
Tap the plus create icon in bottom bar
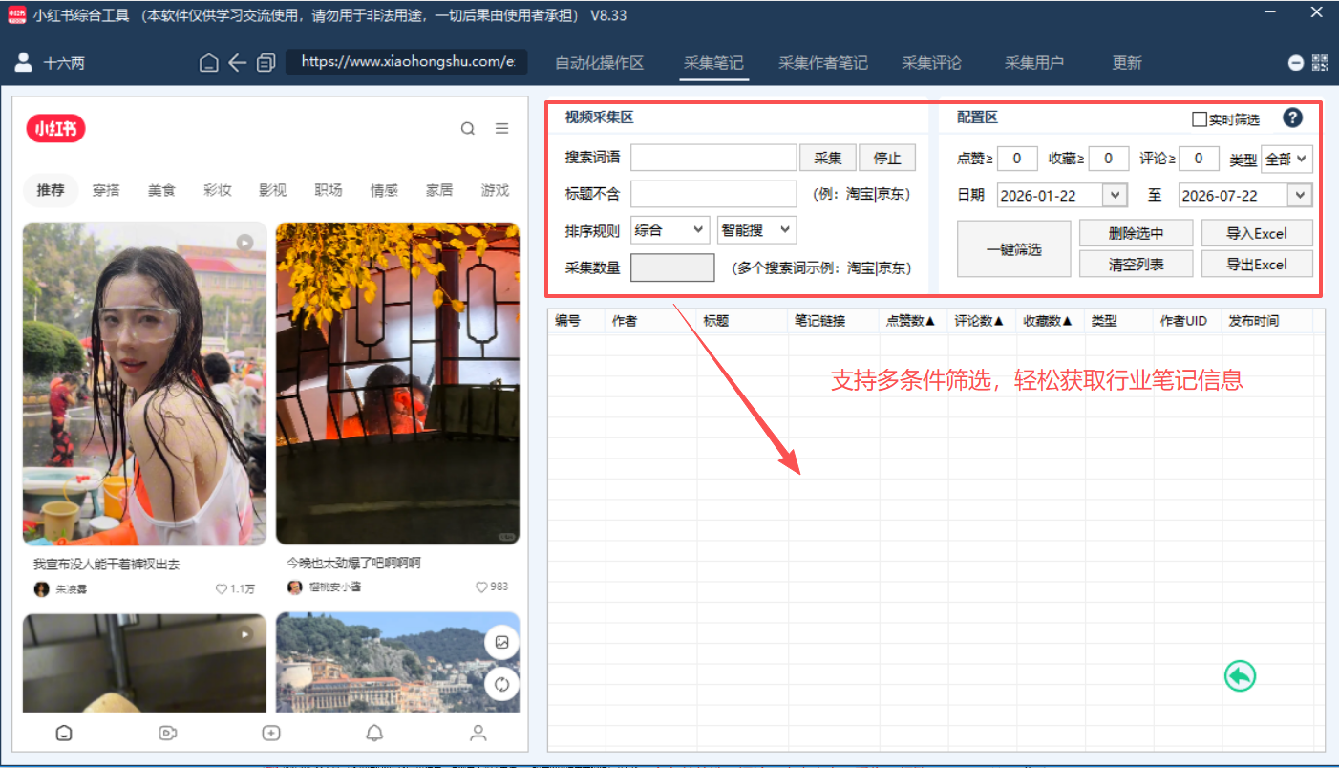tap(271, 733)
